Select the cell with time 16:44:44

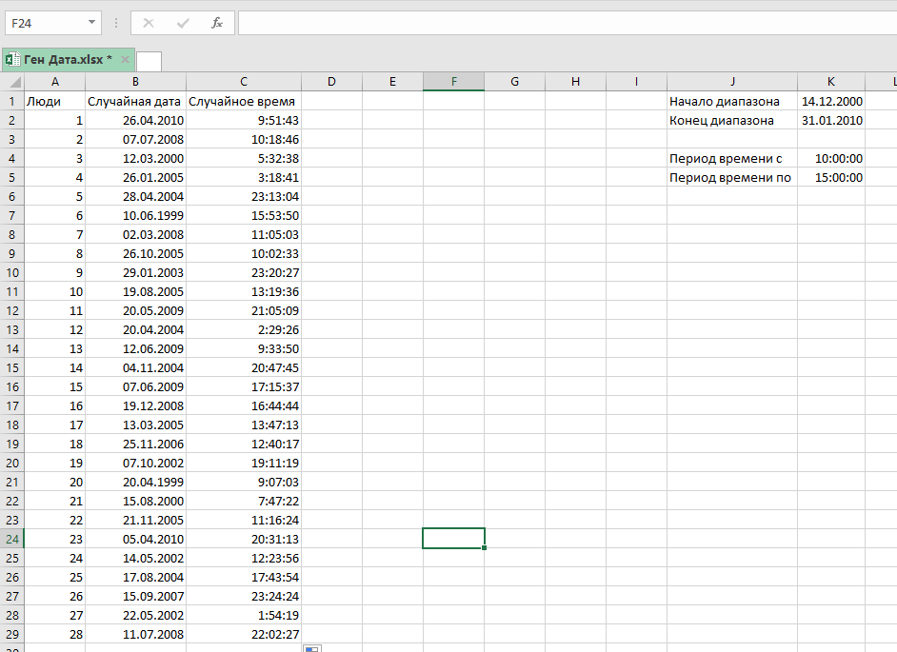[244, 405]
